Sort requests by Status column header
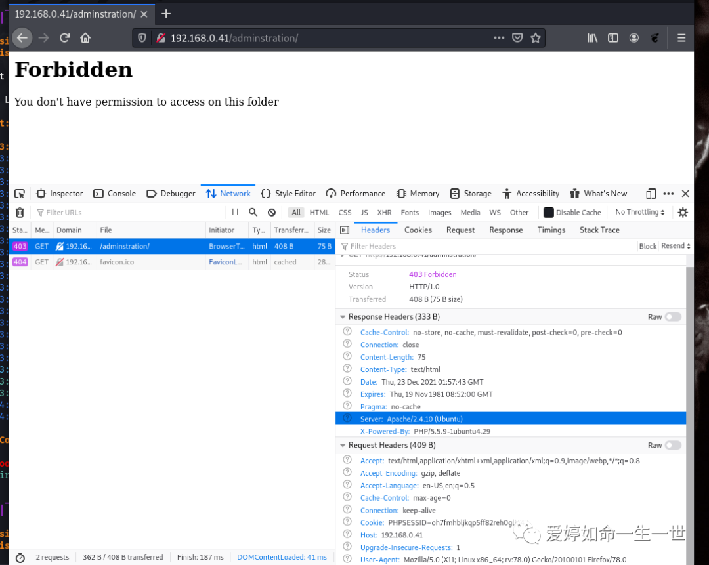Image resolution: width=709 pixels, height=565 pixels. (20, 230)
